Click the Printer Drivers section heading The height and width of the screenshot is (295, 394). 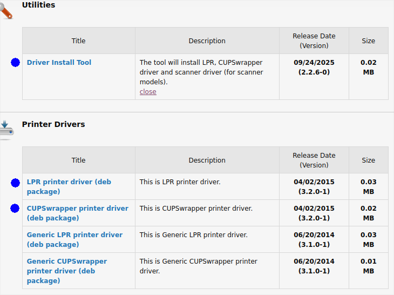[53, 124]
